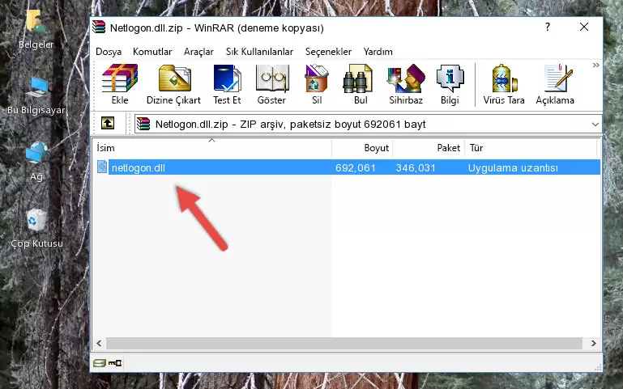Open the Sık Kullanılanlar menu
This screenshot has height=389, width=623.
click(x=259, y=52)
